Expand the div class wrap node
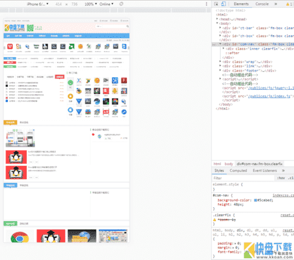This screenshot has width=294, height=260. click(220, 61)
